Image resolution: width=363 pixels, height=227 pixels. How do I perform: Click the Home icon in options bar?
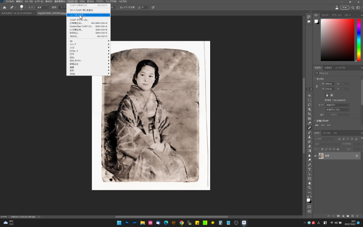pos(4,7)
